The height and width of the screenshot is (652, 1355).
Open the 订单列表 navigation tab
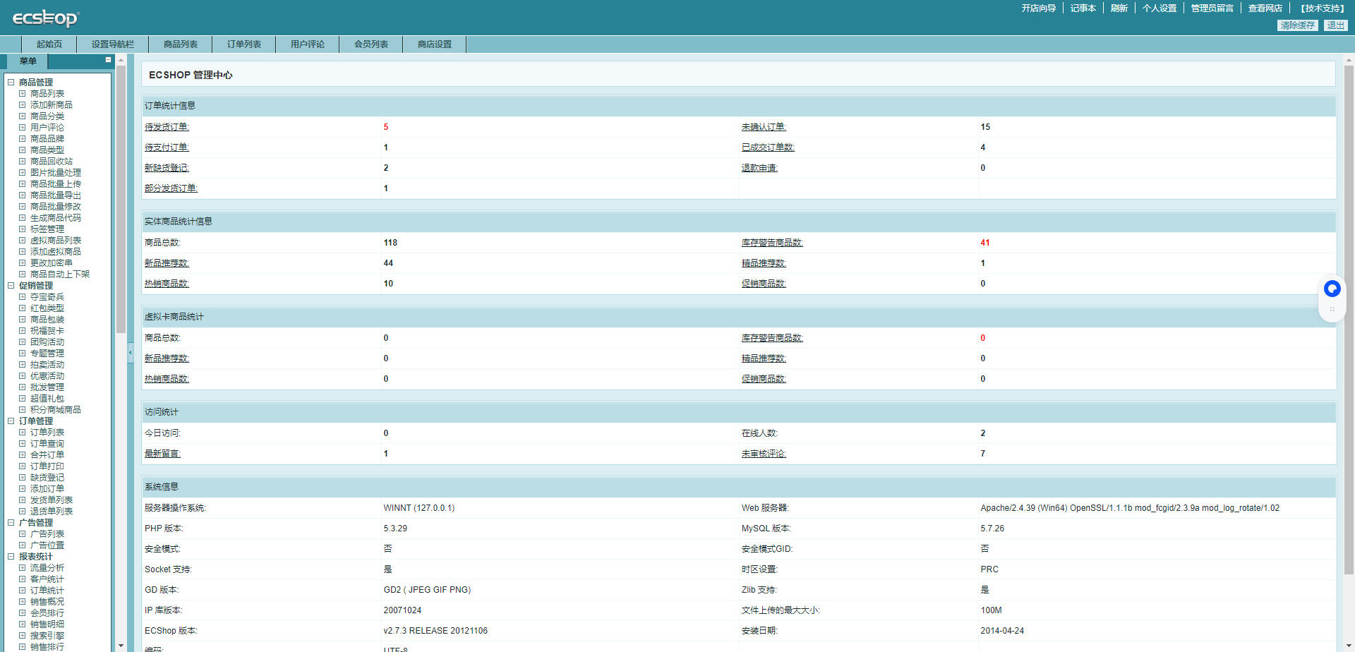(244, 44)
